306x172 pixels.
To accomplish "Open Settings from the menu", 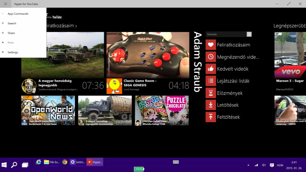I will coord(23,52).
